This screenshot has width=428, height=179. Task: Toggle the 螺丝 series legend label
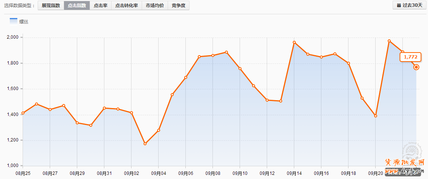point(24,22)
